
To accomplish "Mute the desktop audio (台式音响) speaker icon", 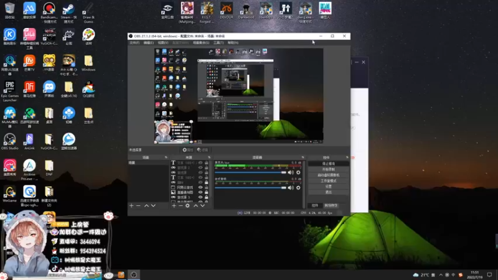I will pos(291,188).
